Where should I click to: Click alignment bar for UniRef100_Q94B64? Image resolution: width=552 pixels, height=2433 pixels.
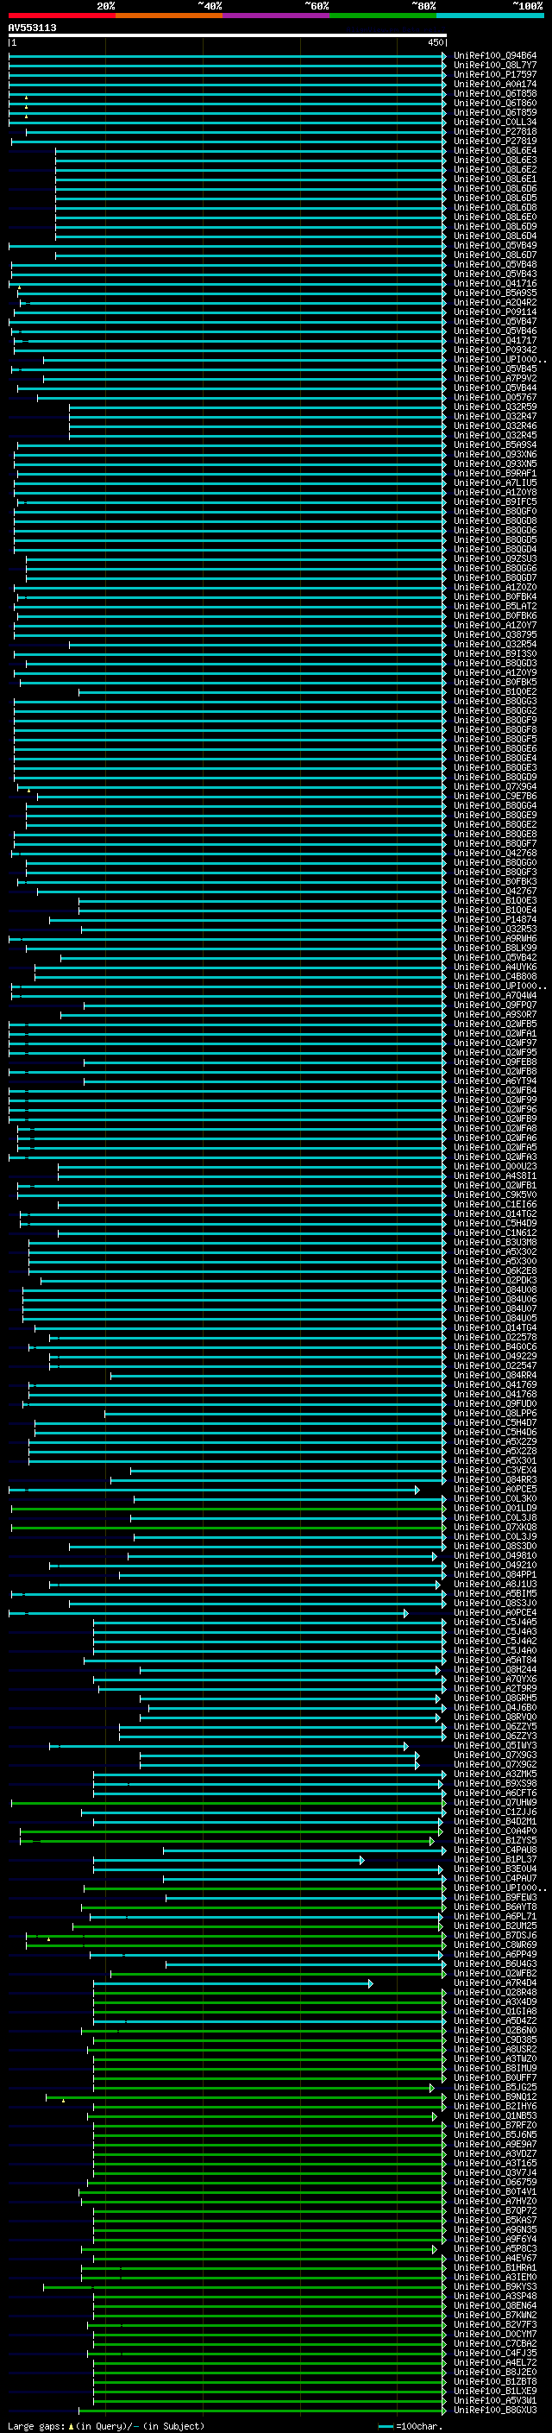coord(228,56)
